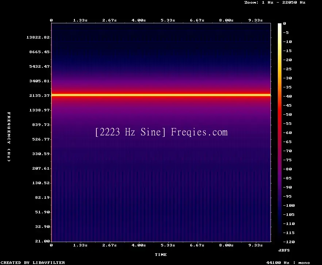
Task: Click the -50 dBFS scale label
Action: (288, 114)
